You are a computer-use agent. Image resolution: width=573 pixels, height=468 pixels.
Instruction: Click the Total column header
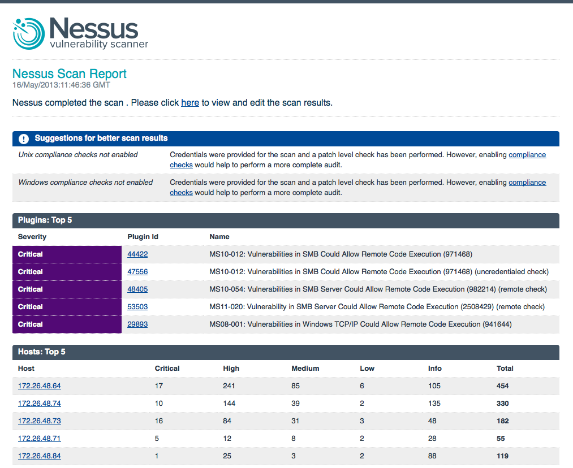(x=505, y=369)
